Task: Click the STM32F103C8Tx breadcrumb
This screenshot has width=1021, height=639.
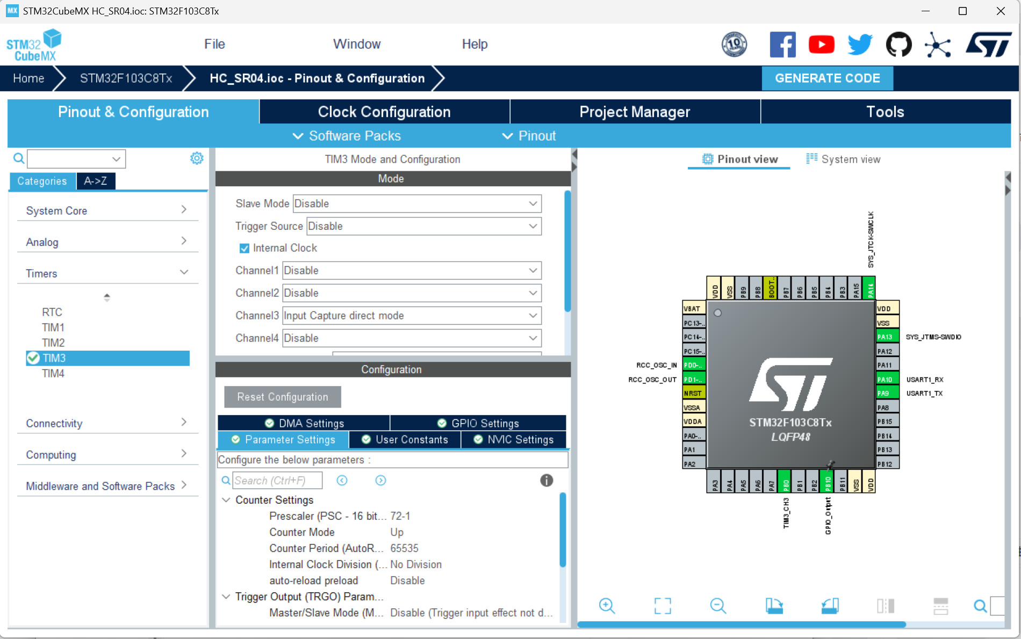Action: [126, 78]
